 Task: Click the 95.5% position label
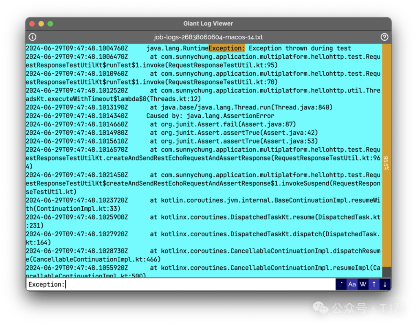coord(386,163)
